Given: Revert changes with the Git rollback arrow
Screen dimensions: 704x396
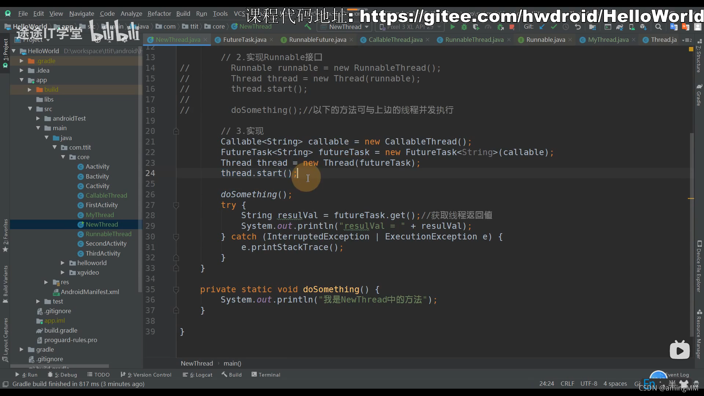Looking at the screenshot, I should (578, 27).
